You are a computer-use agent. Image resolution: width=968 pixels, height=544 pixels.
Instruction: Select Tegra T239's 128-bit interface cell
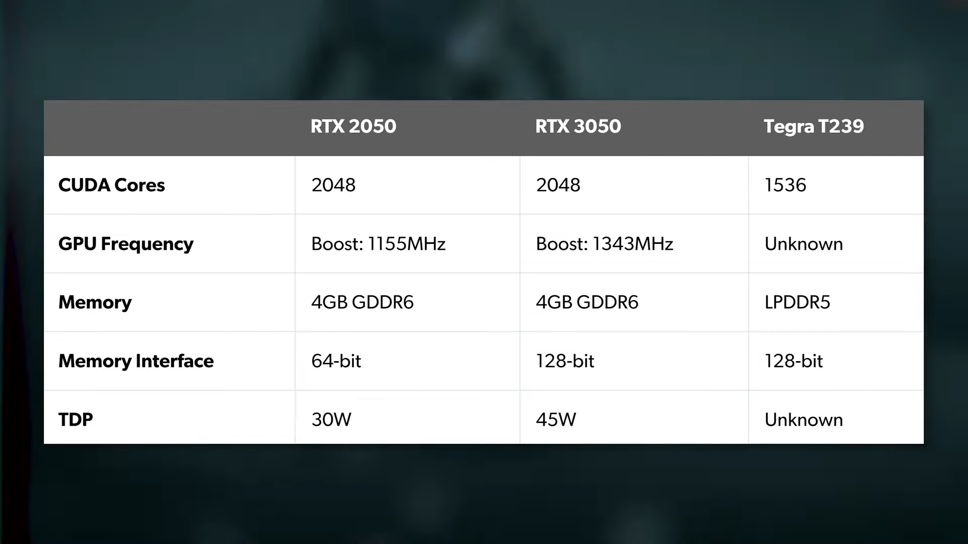[794, 361]
